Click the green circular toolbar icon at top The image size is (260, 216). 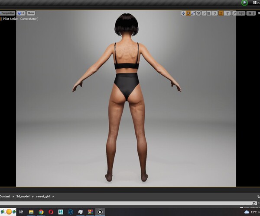pos(244,3)
